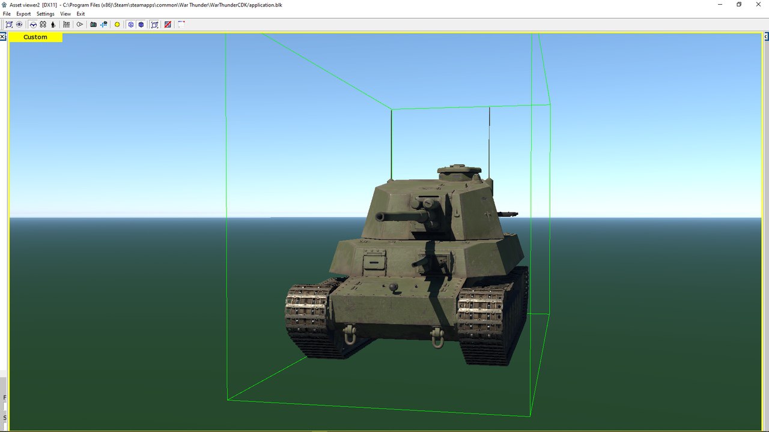Restore down the Asset viewer window

click(x=739, y=4)
